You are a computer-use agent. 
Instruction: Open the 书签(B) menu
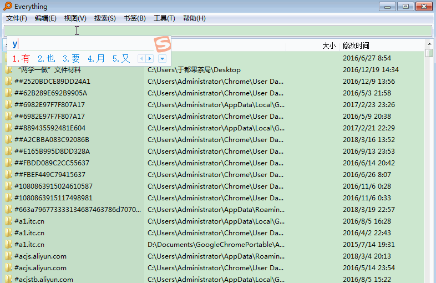pos(134,18)
